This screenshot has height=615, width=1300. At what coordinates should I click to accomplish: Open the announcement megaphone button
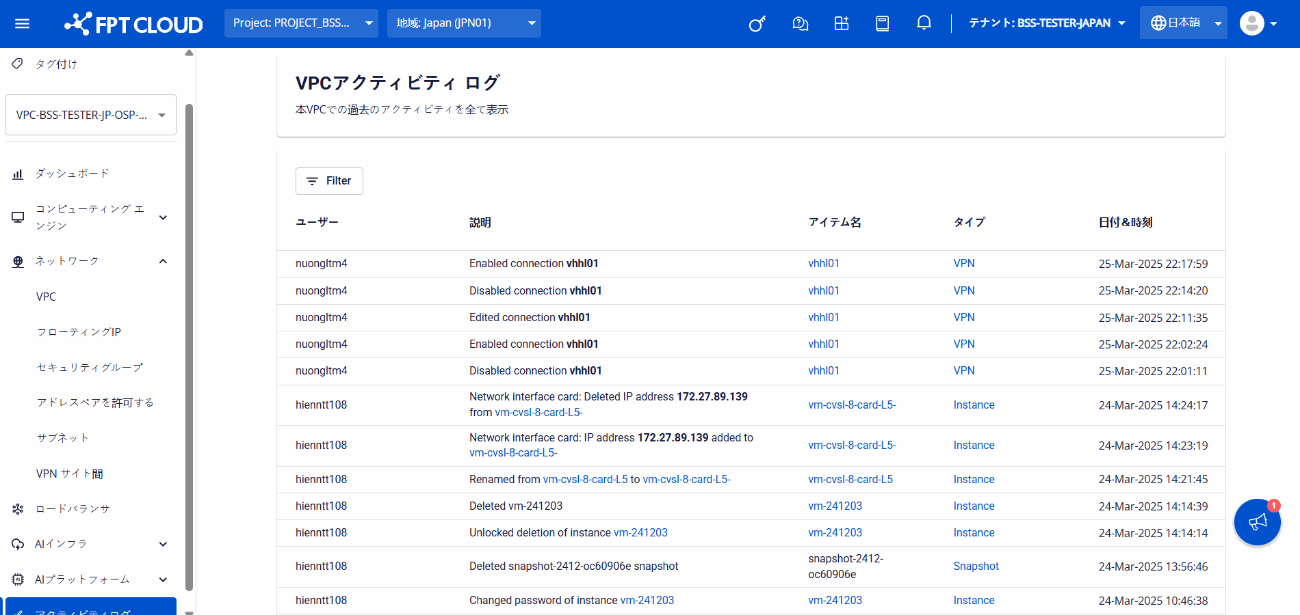tap(1258, 522)
